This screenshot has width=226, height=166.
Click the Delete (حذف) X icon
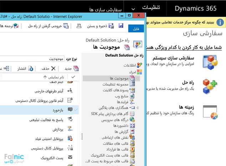click(x=53, y=68)
